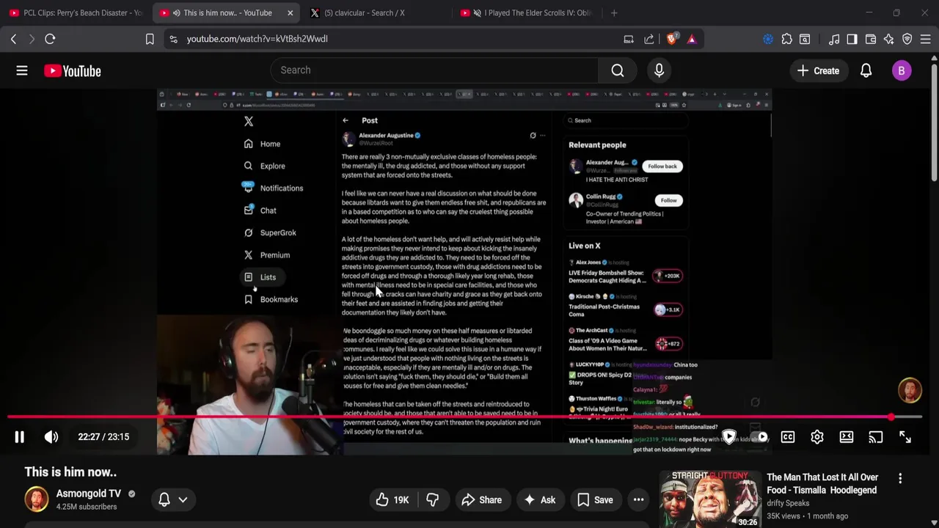Open recommended video options menu
The width and height of the screenshot is (939, 528).
tap(900, 478)
